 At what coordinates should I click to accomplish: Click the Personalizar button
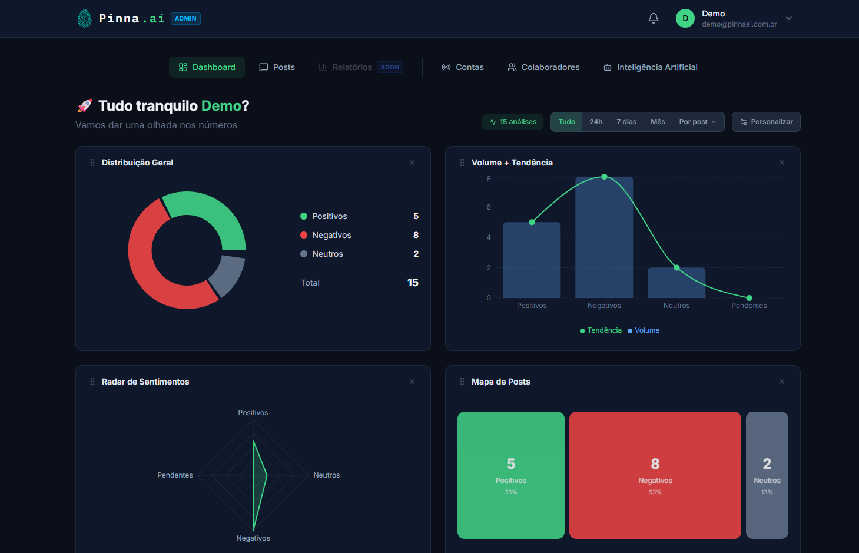[766, 122]
